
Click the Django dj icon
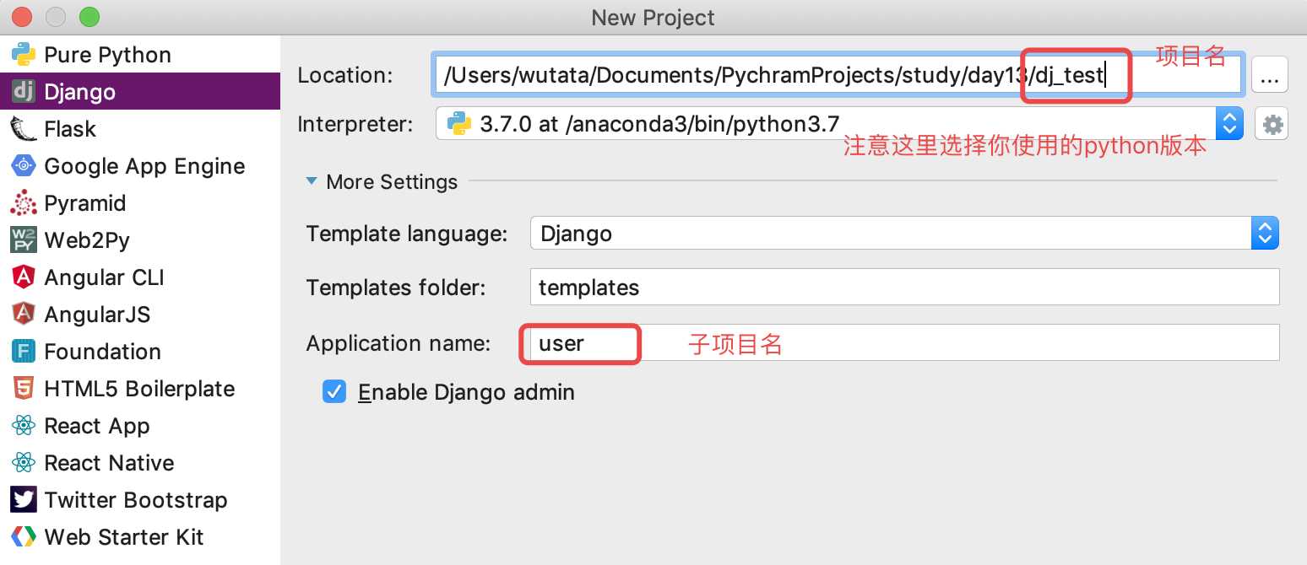23,92
